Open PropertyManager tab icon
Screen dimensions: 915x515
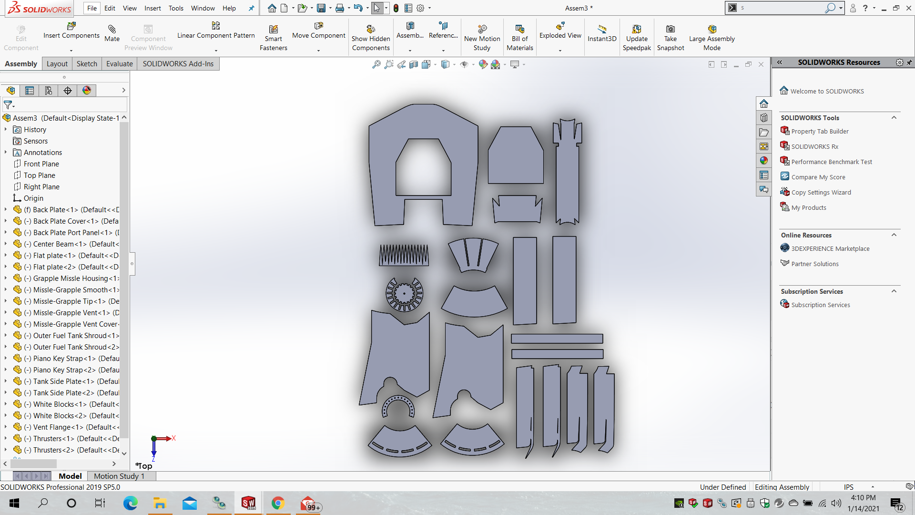tap(30, 91)
